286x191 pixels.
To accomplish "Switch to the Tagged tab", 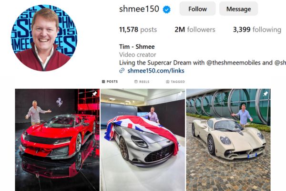I will click(175, 82).
